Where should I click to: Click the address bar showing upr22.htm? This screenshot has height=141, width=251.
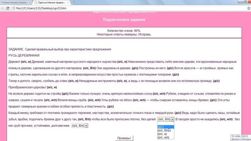128,8
